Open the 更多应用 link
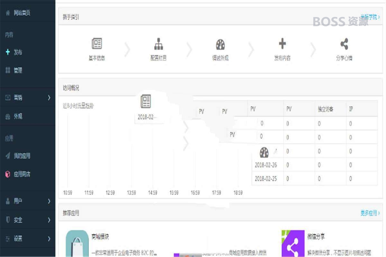 pos(370,213)
